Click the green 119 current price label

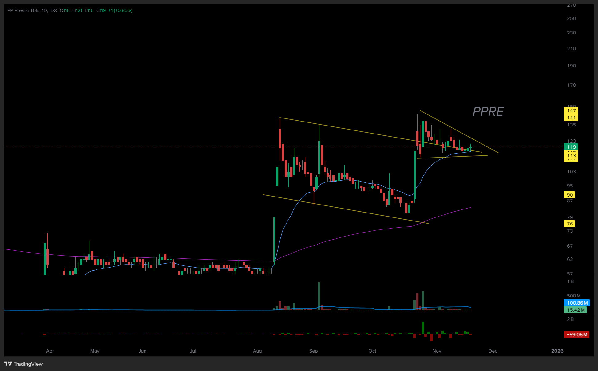tap(571, 147)
